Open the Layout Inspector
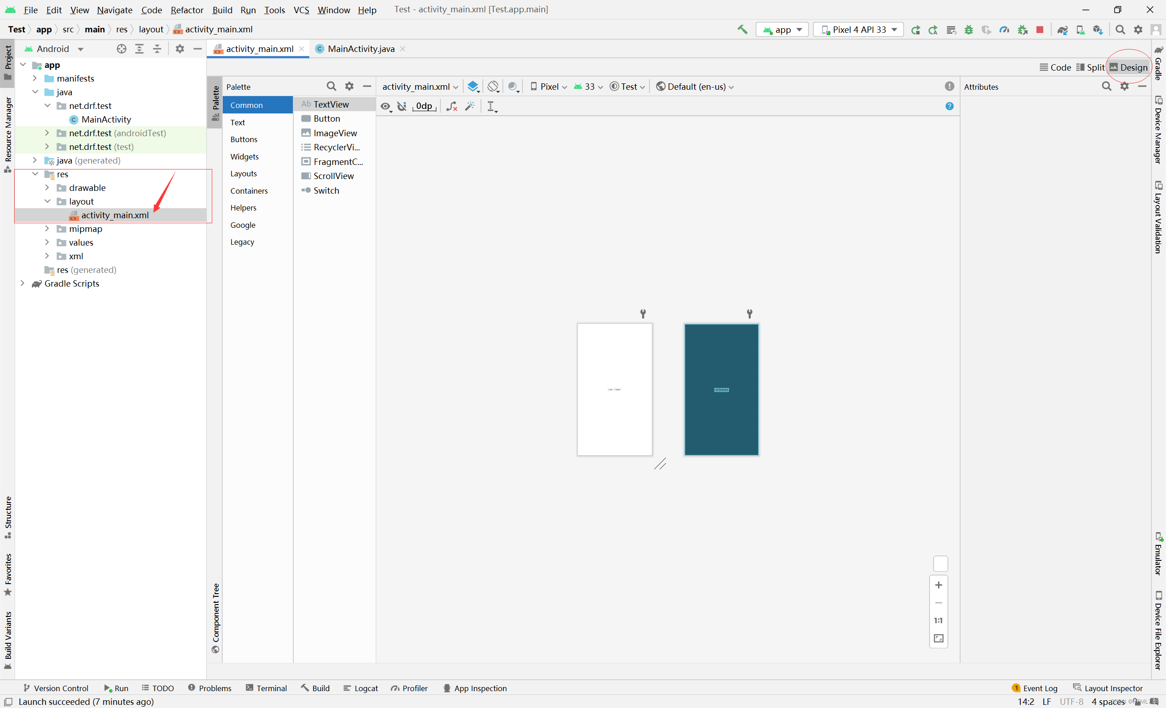 (x=1108, y=688)
